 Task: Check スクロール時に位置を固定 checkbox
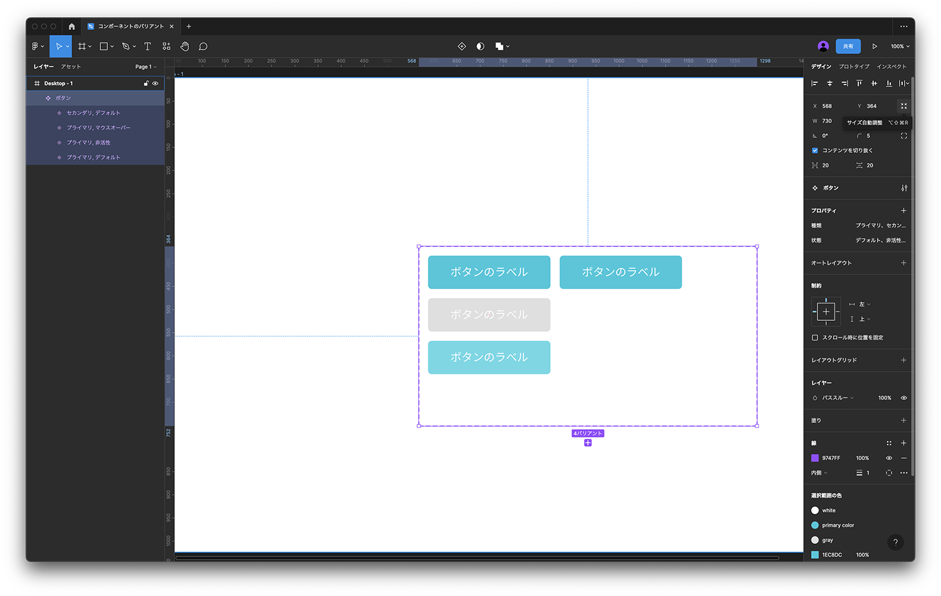point(815,338)
